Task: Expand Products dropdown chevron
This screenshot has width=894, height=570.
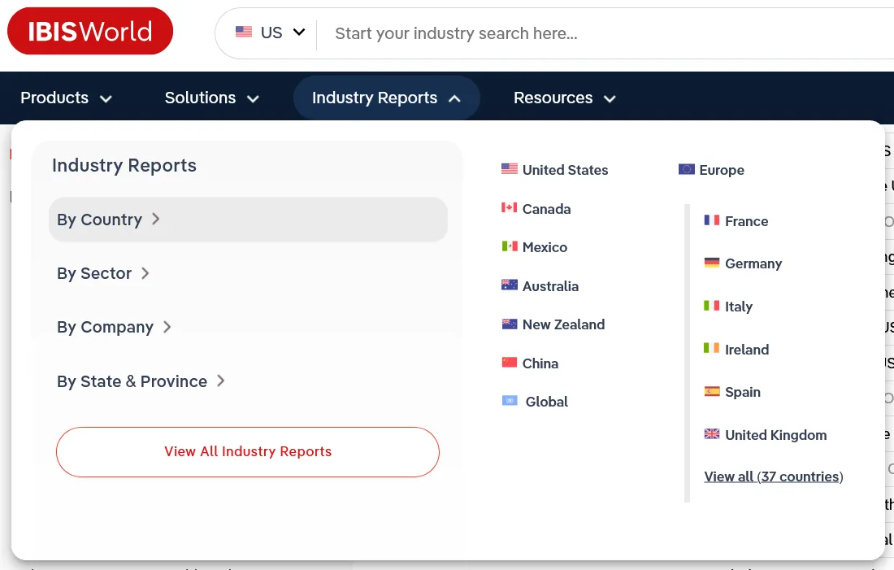Action: click(x=106, y=98)
